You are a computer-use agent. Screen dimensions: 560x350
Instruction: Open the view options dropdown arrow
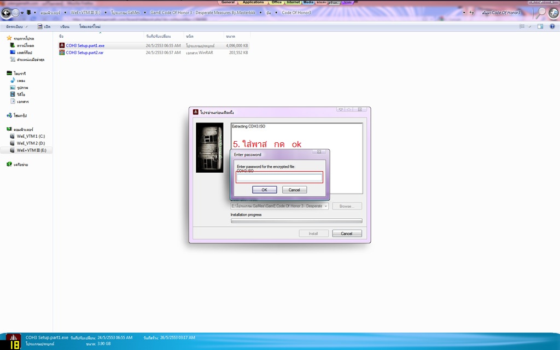click(529, 26)
